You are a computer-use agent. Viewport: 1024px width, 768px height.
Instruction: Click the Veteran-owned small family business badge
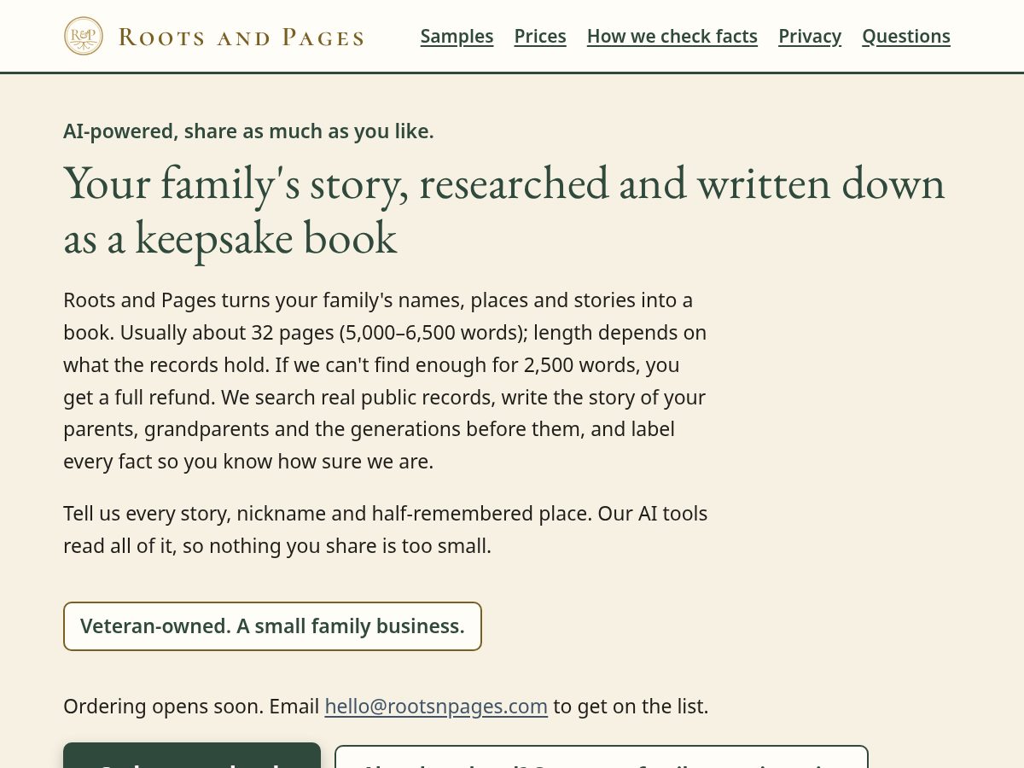coord(272,626)
